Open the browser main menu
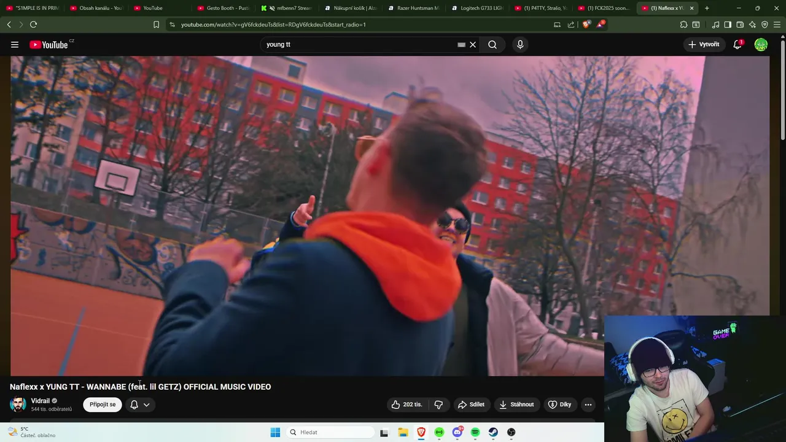 (x=777, y=25)
